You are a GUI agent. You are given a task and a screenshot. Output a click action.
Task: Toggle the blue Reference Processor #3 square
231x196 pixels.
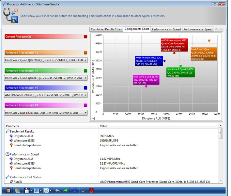click(85, 88)
